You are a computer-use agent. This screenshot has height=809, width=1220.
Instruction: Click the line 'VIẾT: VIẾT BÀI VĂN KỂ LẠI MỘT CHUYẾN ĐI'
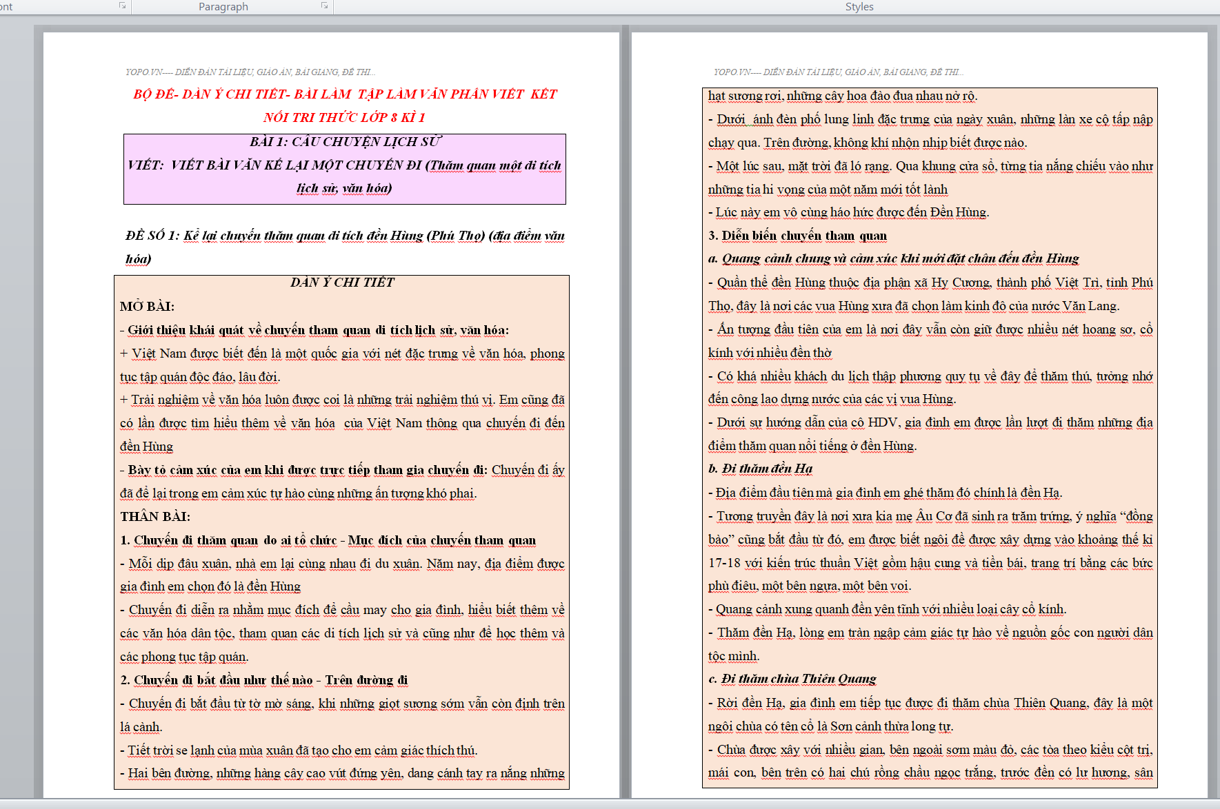[x=345, y=165]
